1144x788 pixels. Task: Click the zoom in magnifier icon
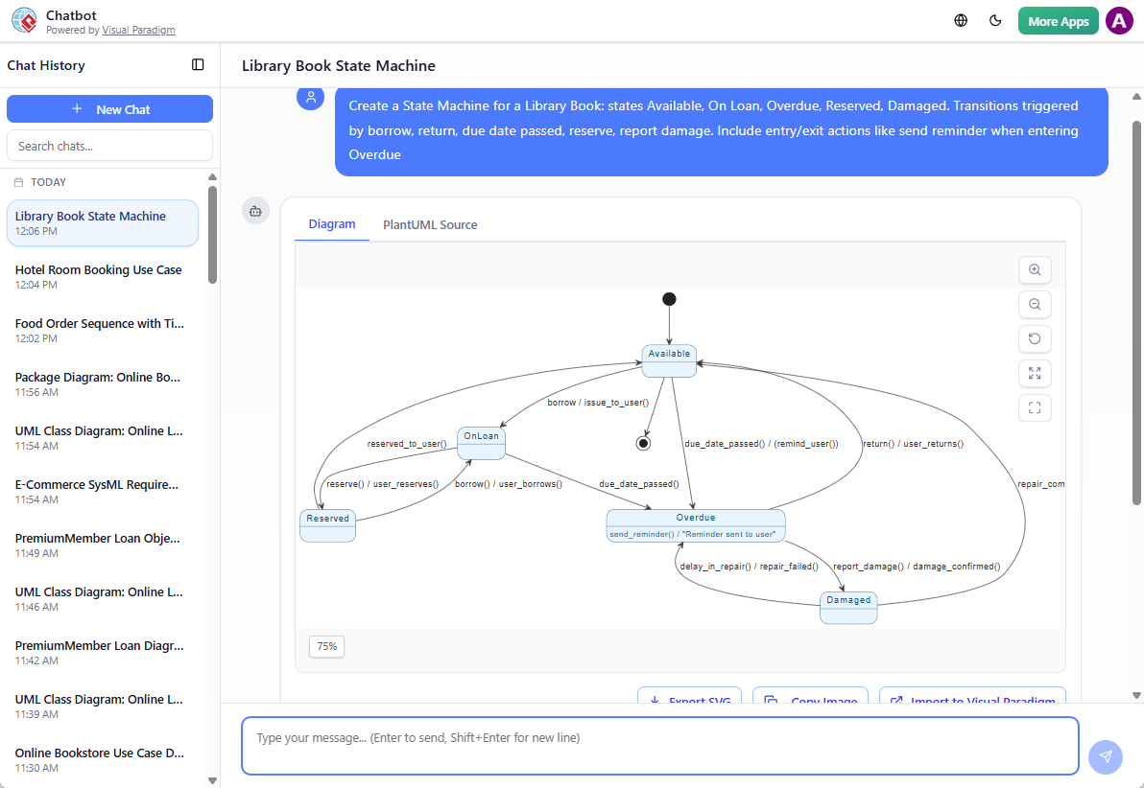tap(1035, 270)
